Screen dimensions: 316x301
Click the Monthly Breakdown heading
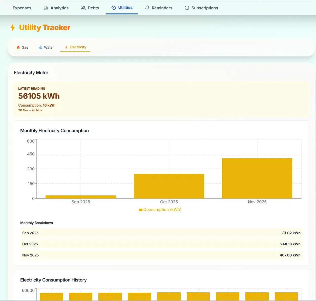[x=36, y=223]
